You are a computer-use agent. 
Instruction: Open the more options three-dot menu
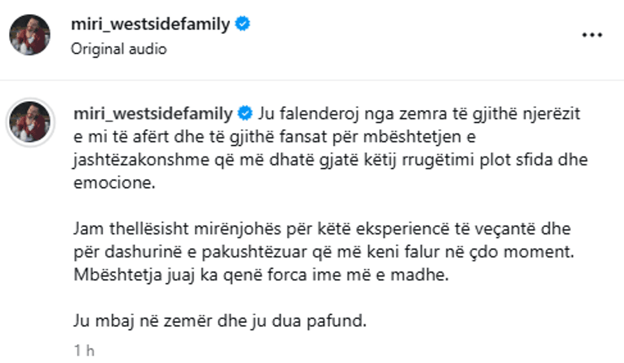[592, 35]
